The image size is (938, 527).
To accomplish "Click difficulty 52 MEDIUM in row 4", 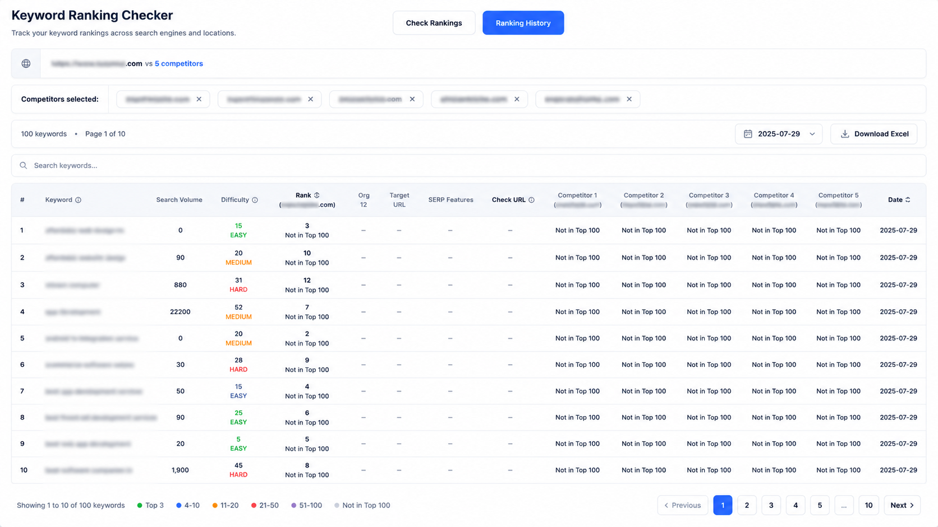I will pyautogui.click(x=238, y=312).
